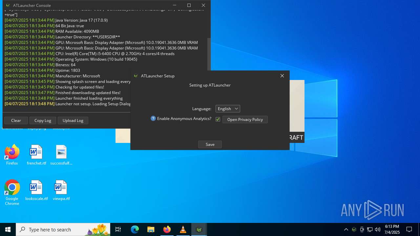
Task: Click the Task View icon
Action: 118,229
